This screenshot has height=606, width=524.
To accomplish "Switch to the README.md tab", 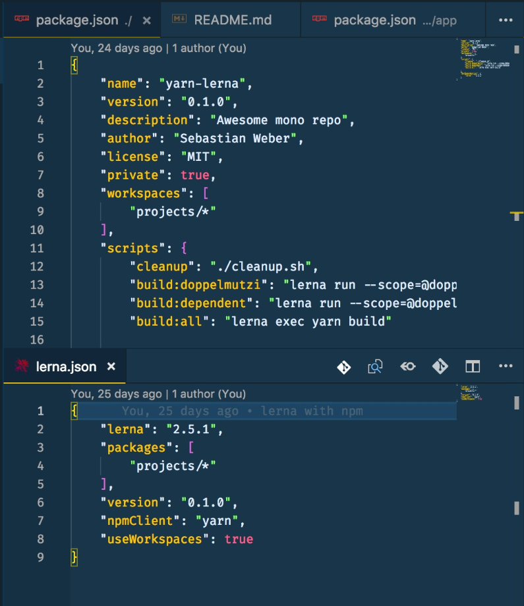I will point(230,20).
